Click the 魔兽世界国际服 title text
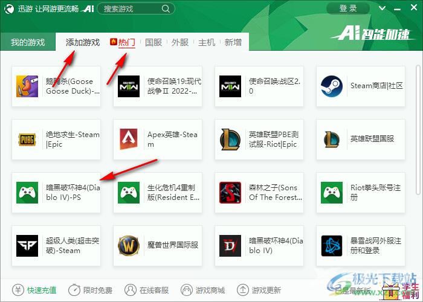The width and height of the screenshot is (423, 302). [173, 245]
